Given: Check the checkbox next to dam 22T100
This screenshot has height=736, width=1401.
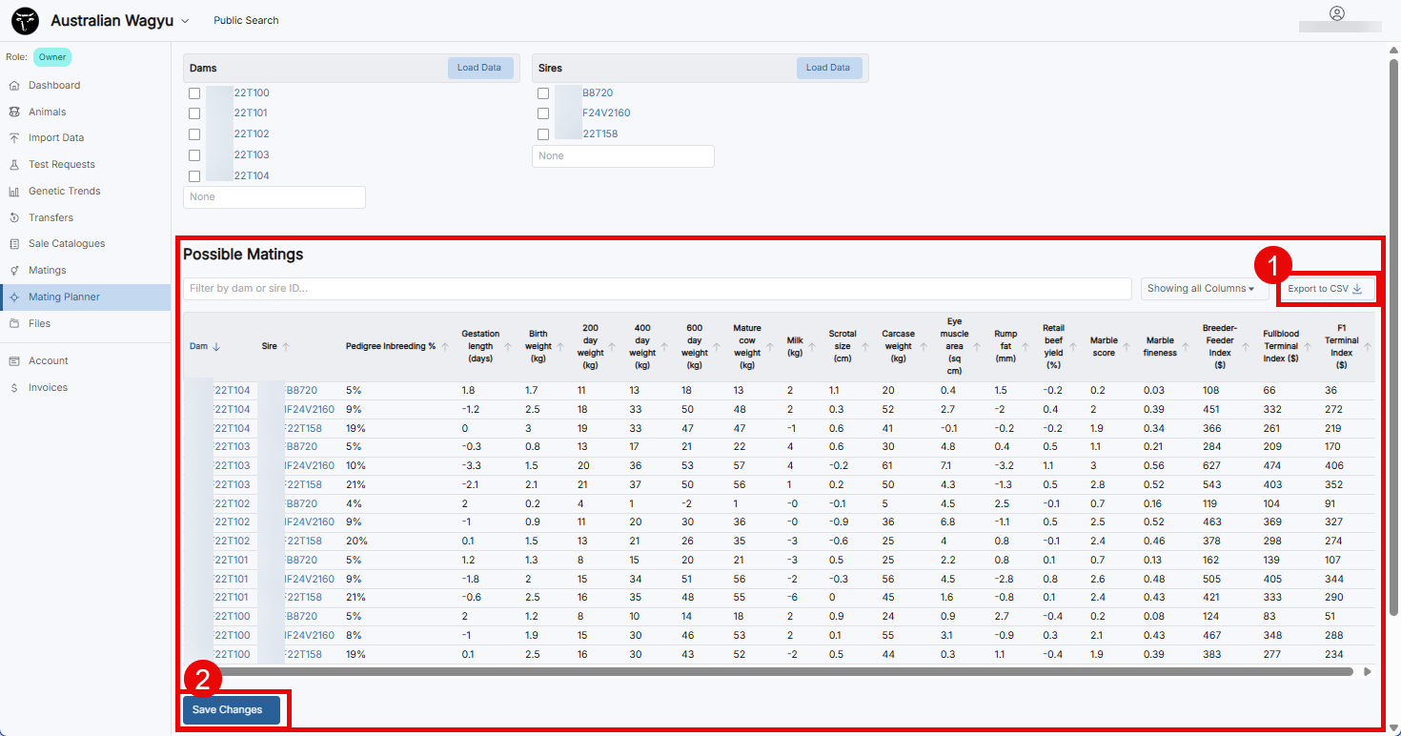Looking at the screenshot, I should tap(194, 92).
